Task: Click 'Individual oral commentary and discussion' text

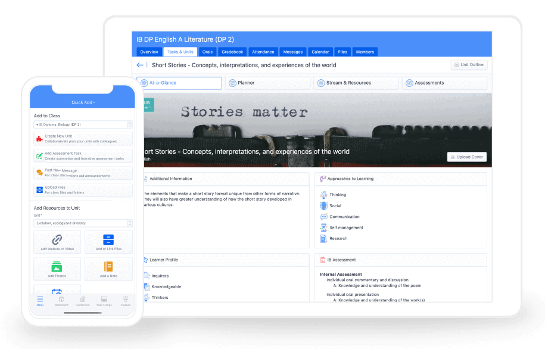Action: [x=368, y=280]
